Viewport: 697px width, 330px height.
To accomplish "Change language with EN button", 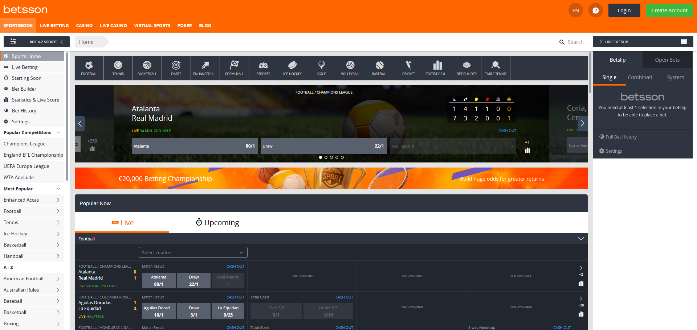I will [x=575, y=11].
